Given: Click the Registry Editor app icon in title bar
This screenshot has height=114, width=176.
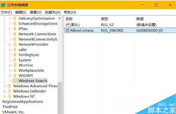Looking at the screenshot, I should click(x=3, y=5).
